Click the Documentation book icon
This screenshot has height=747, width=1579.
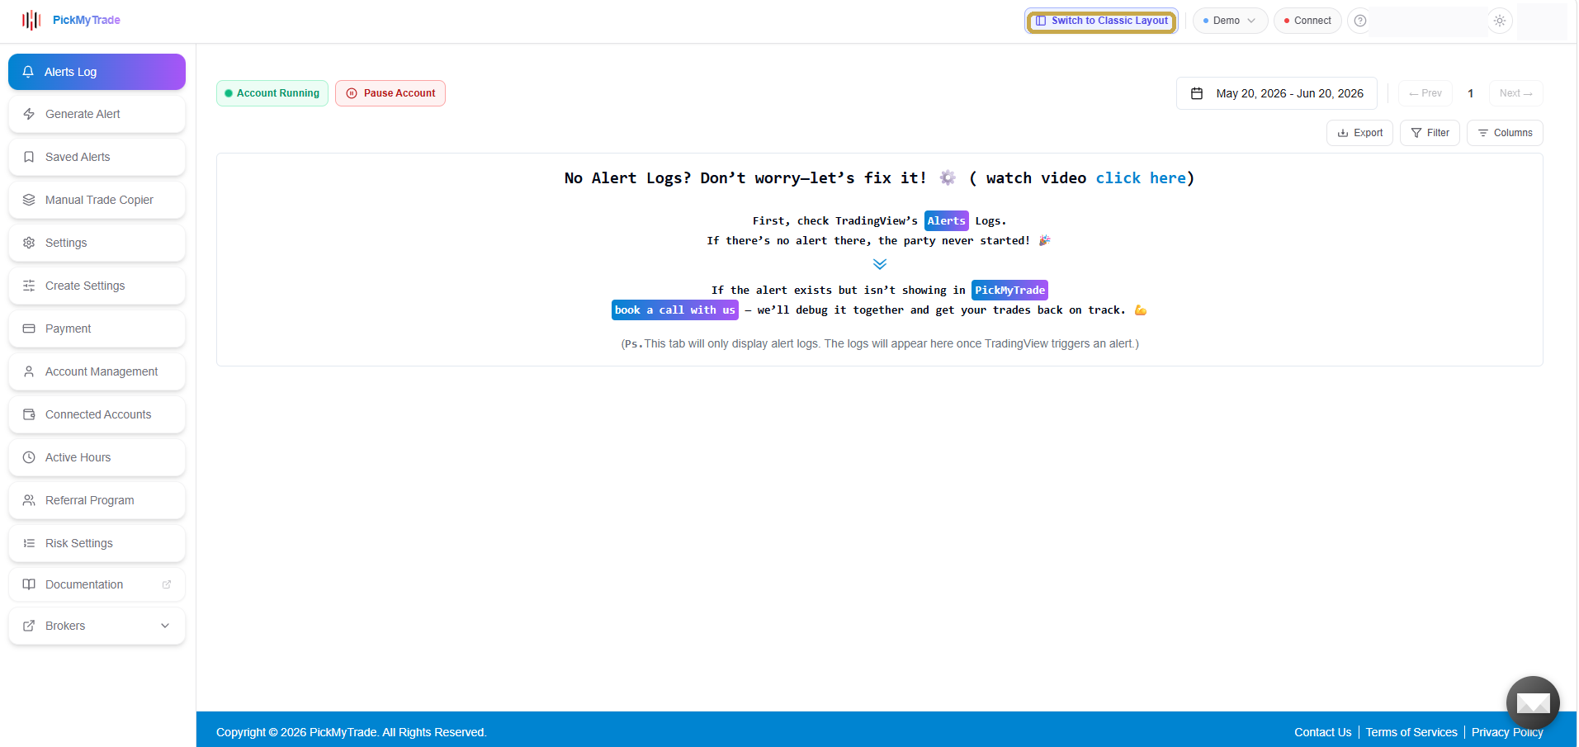[x=29, y=584]
